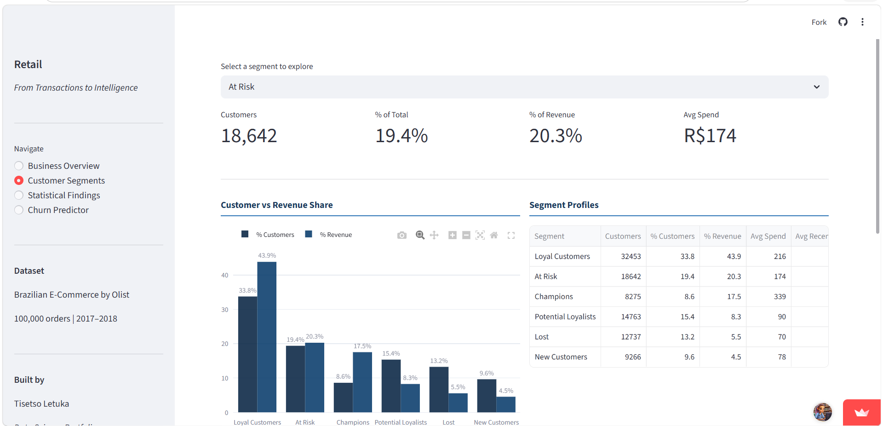
Task: Click the red Streamlit crown badge
Action: coord(862,413)
